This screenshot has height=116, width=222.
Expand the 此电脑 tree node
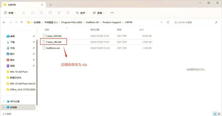pyautogui.click(x=3, y=107)
